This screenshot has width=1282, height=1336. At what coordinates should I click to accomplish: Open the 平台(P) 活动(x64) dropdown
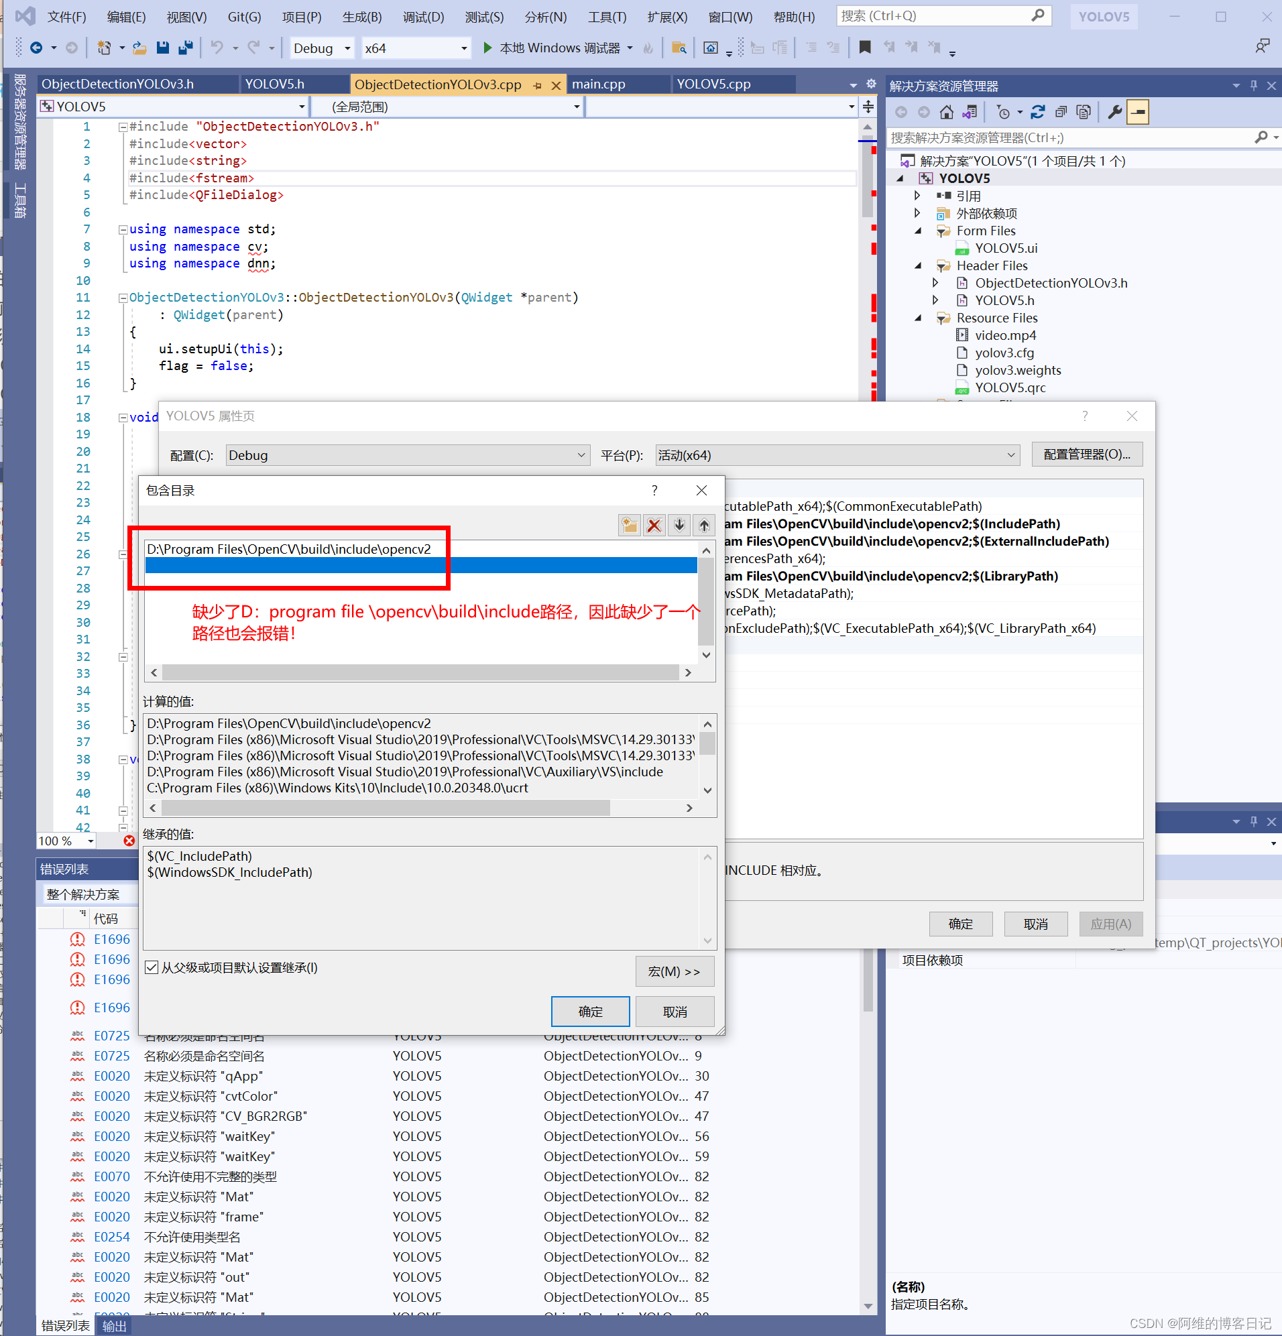pos(1011,454)
